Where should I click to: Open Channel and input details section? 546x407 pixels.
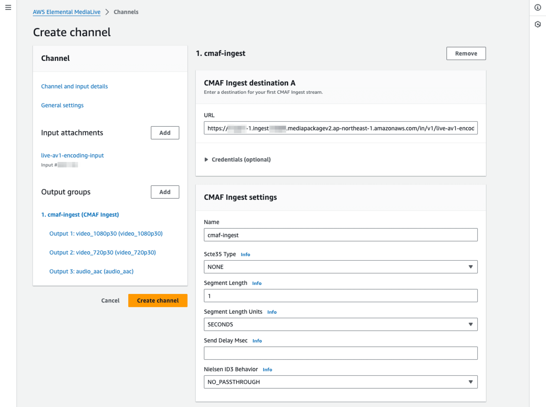[74, 86]
